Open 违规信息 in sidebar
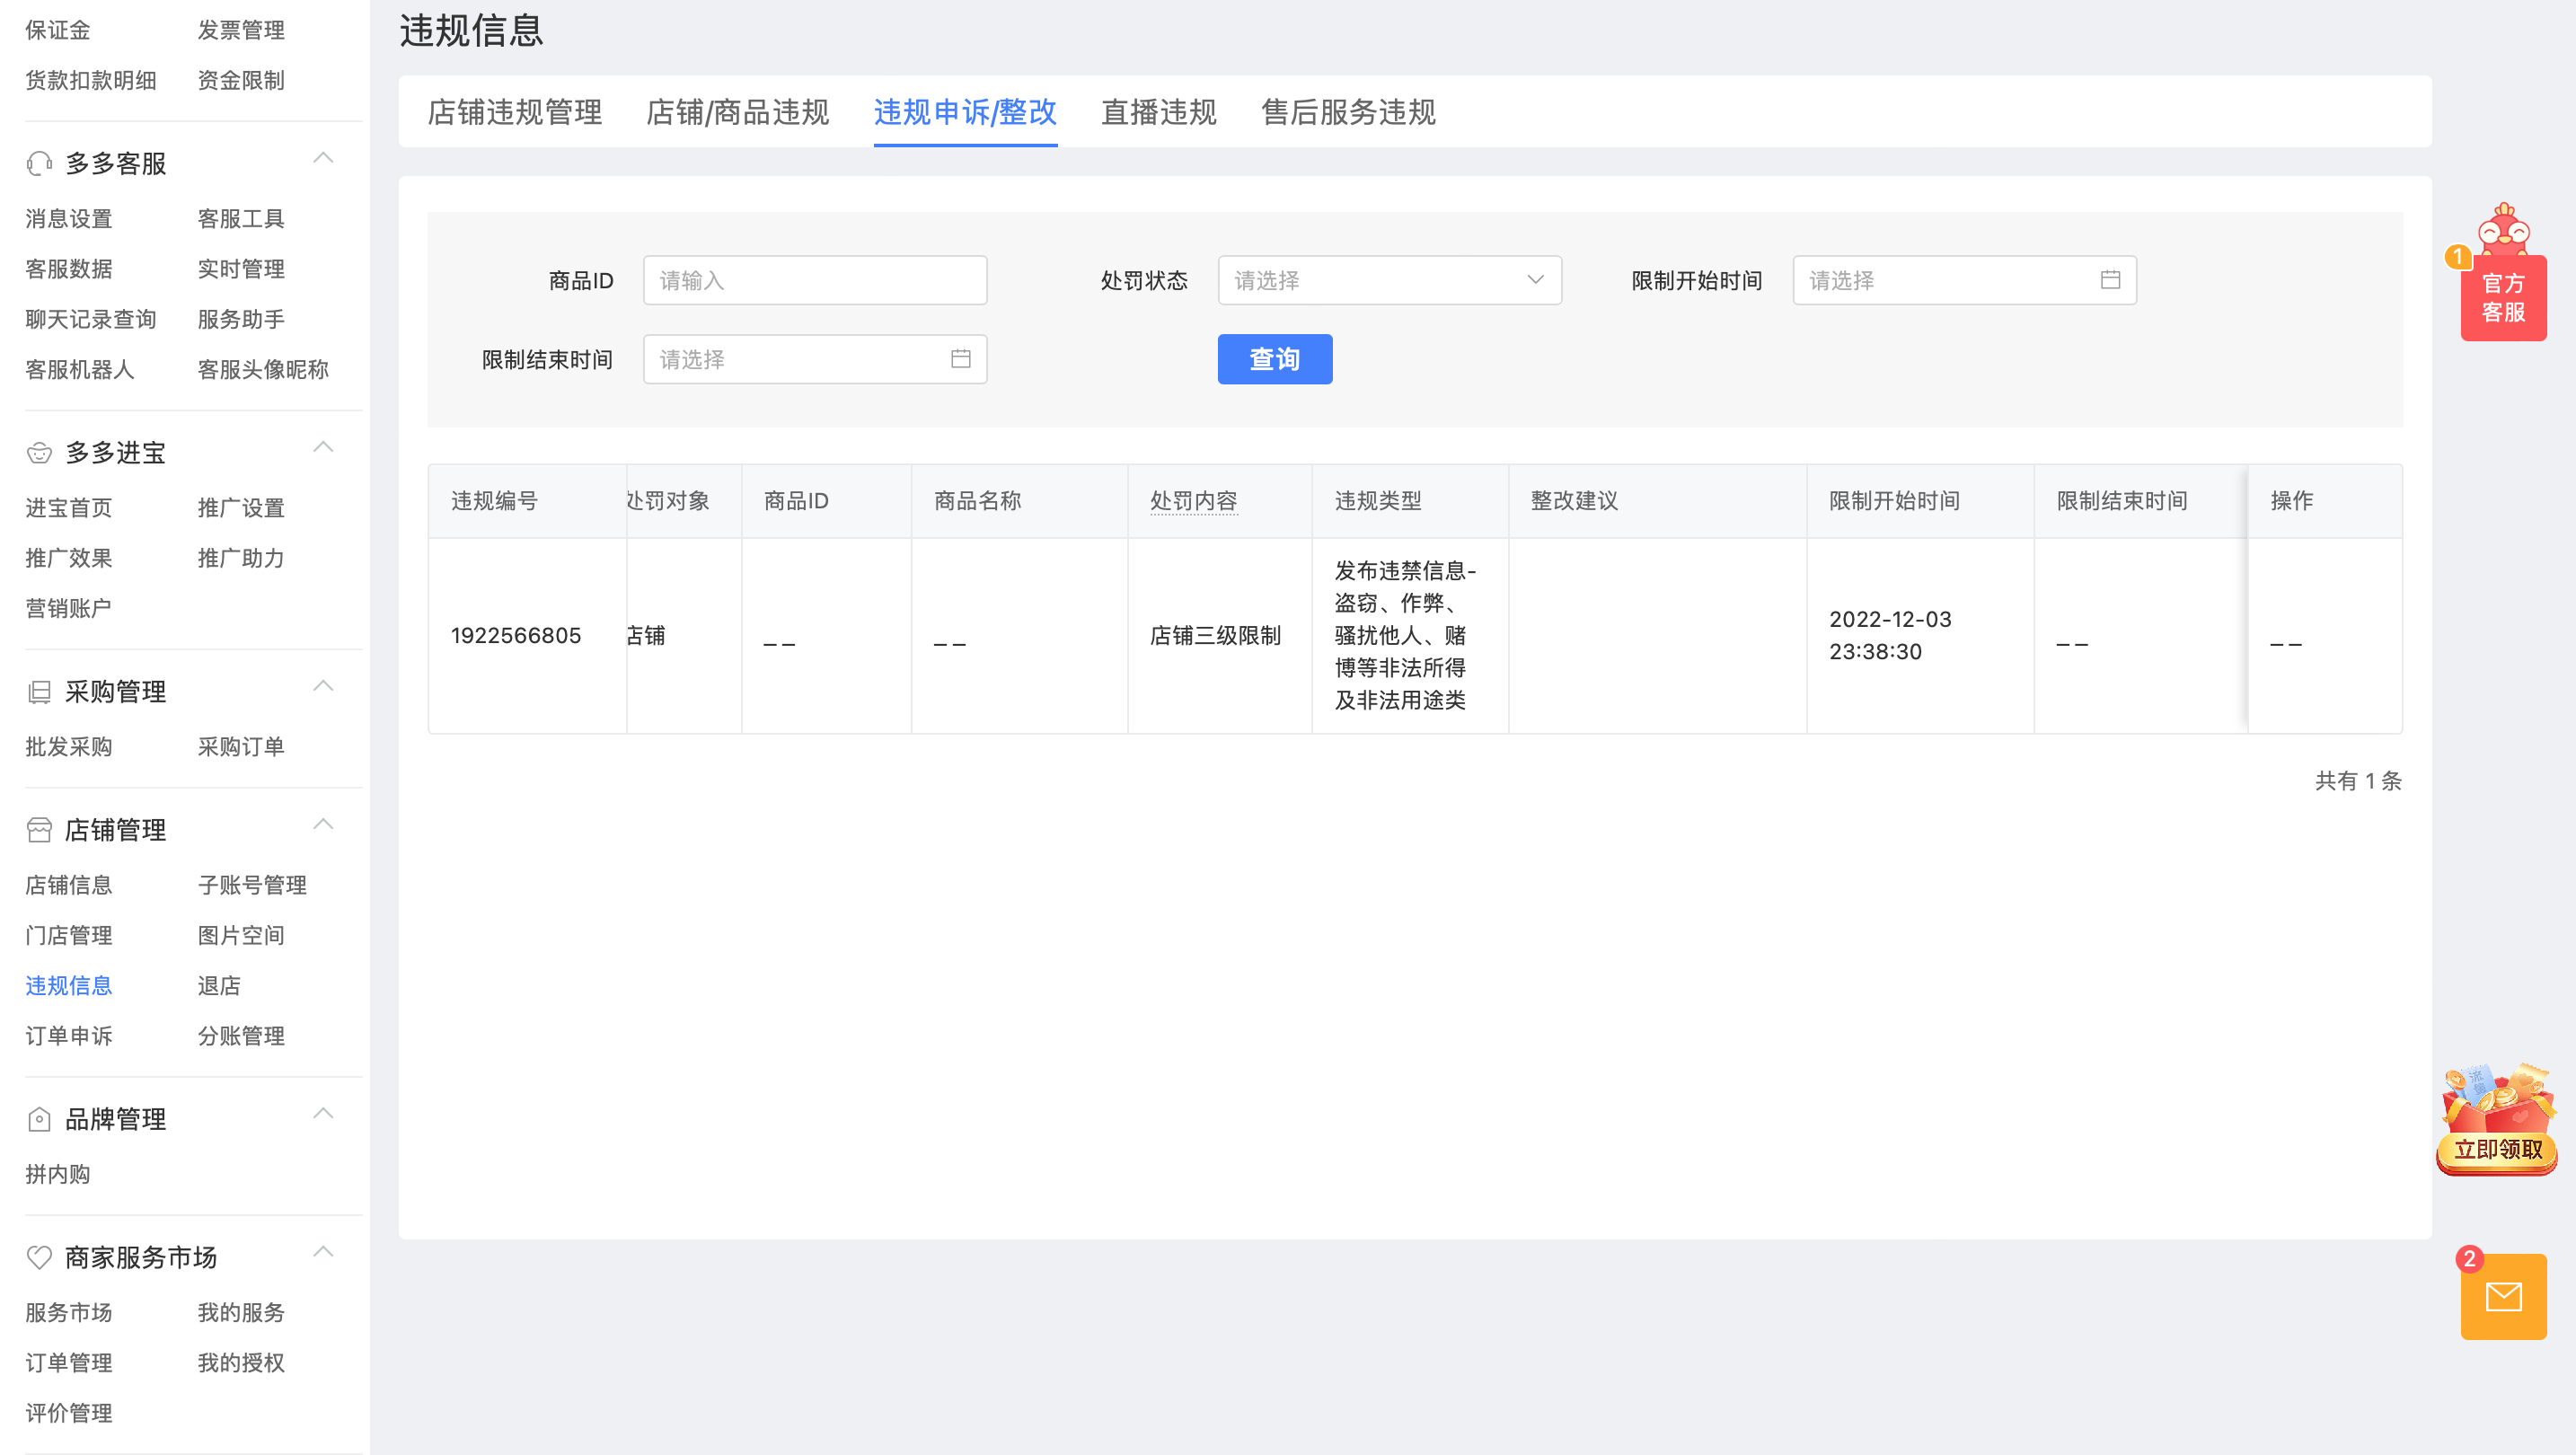The image size is (2576, 1455). (x=69, y=985)
